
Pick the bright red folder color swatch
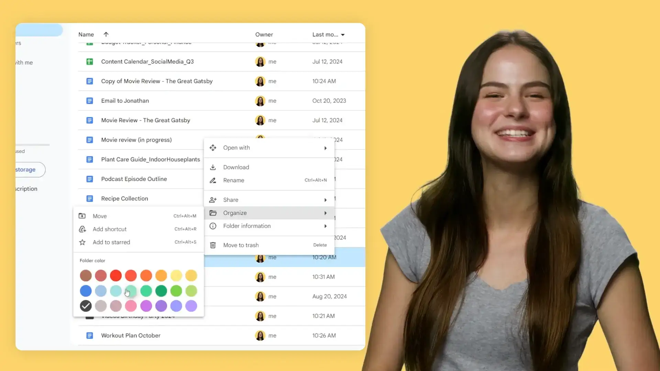(x=116, y=276)
